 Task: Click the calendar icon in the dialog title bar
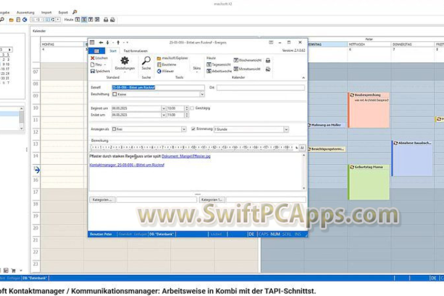92,43
